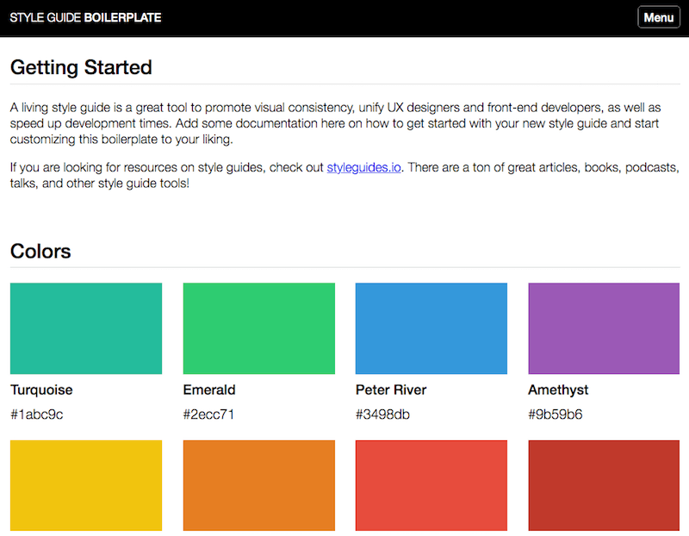The image size is (689, 536).
Task: Click the Colors section heading
Action: (x=40, y=251)
